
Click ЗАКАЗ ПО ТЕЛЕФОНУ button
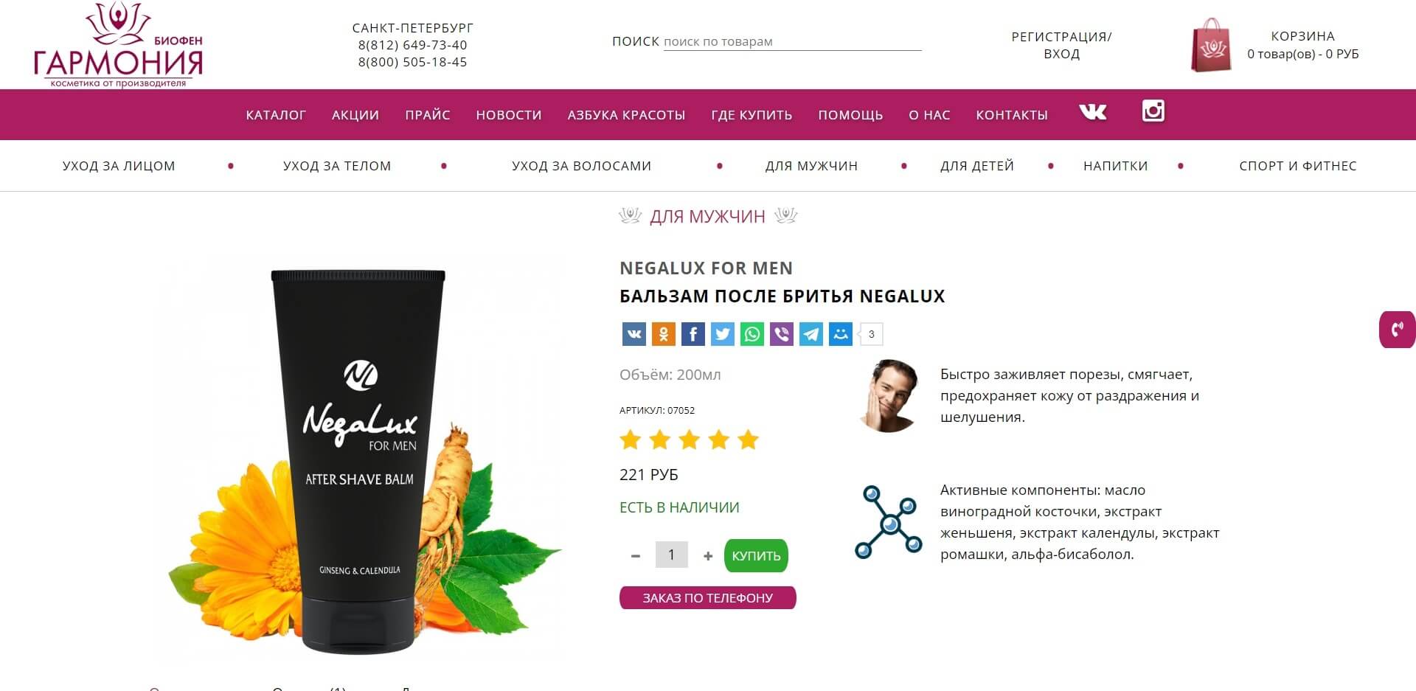pyautogui.click(x=707, y=598)
